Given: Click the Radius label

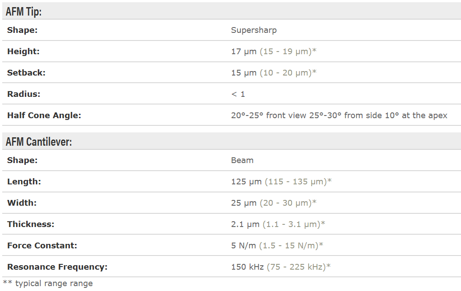Looking at the screenshot, I should click(x=24, y=94).
